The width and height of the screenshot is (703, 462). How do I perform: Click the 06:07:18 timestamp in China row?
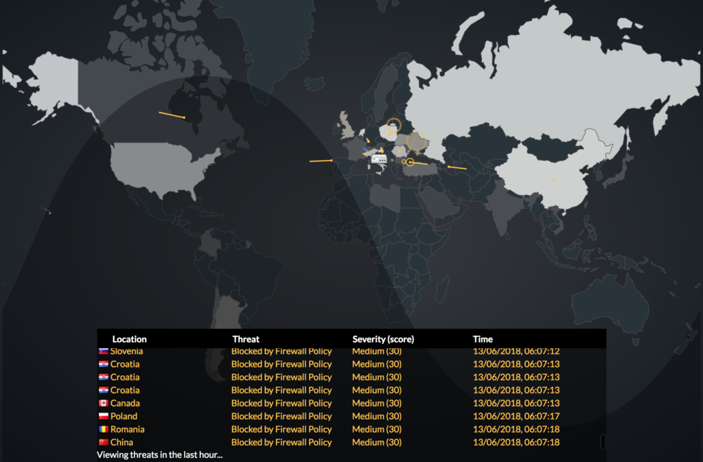pyautogui.click(x=516, y=442)
